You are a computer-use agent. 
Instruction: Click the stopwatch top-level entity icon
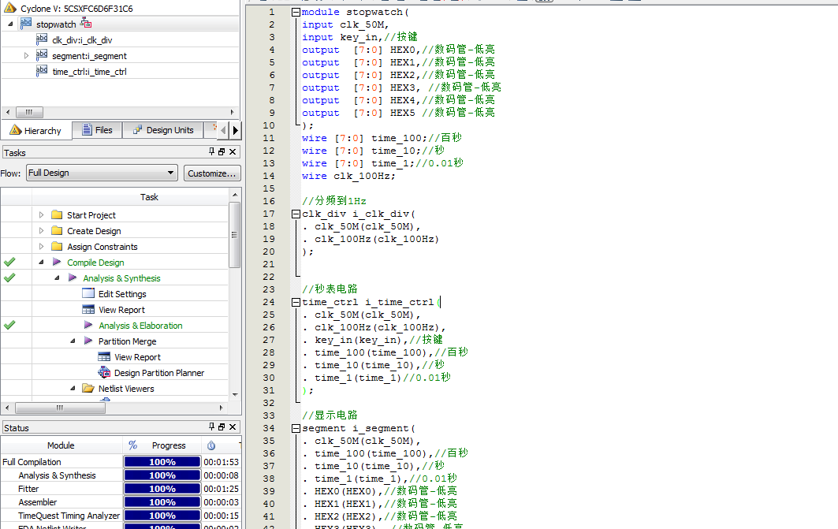27,24
